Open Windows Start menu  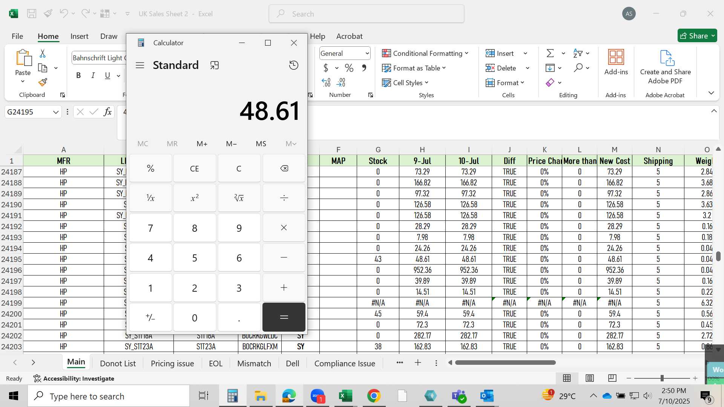tap(14, 396)
